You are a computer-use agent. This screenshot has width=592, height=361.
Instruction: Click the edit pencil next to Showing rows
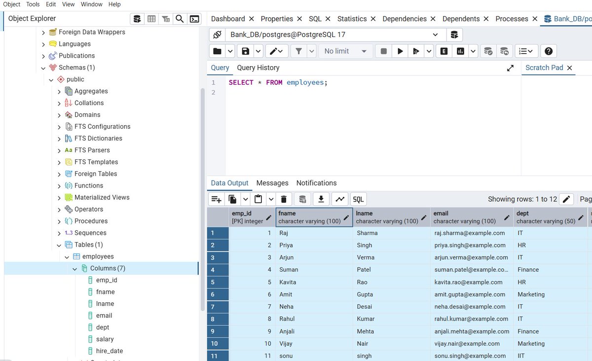[x=566, y=199]
